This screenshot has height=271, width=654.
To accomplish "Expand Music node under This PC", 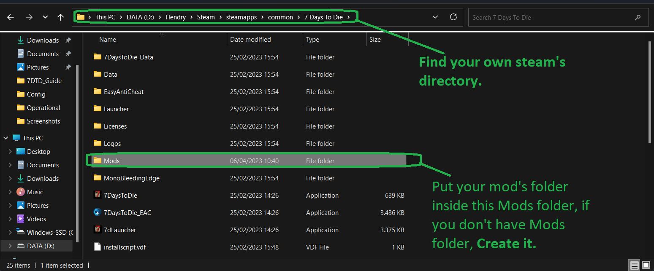I will (x=11, y=192).
